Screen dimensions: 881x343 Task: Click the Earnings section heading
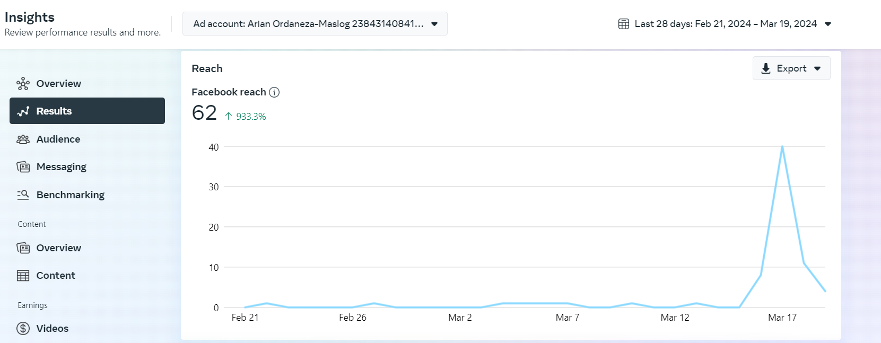coord(32,305)
